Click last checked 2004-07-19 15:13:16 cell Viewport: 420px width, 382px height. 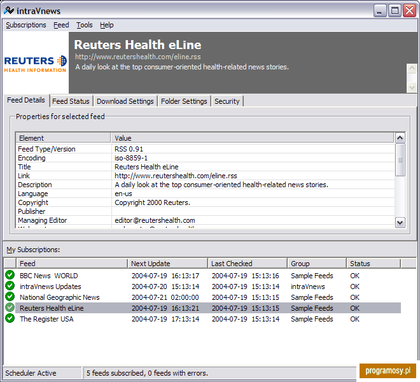tap(246, 276)
